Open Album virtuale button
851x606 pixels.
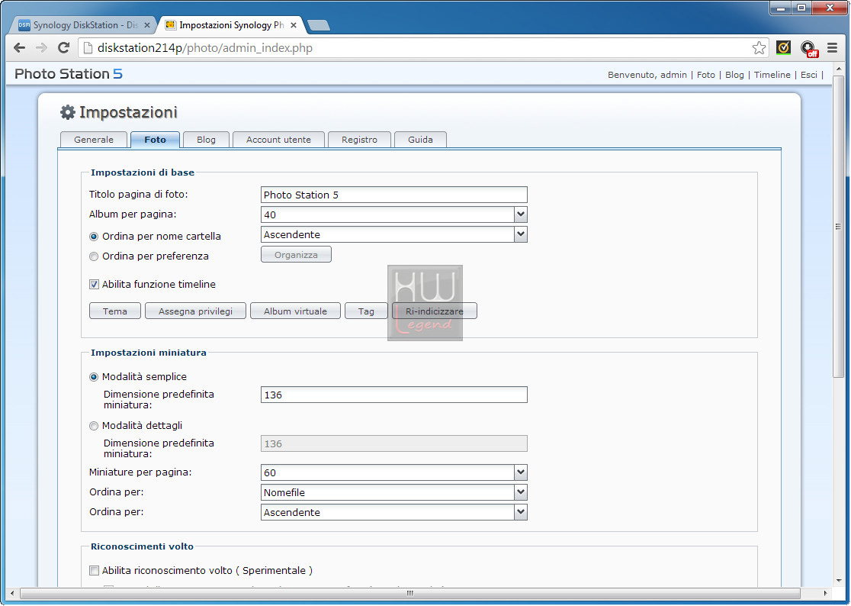click(x=295, y=311)
